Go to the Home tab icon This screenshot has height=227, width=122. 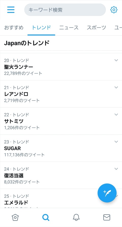pos(15,217)
